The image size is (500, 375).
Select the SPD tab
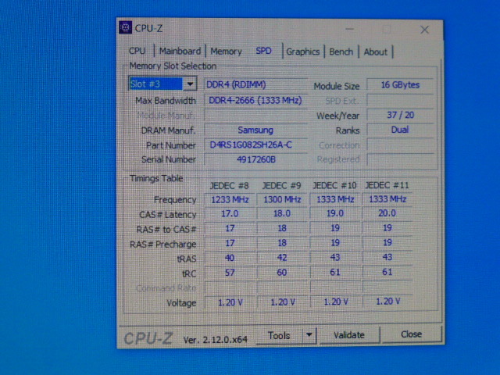click(263, 51)
